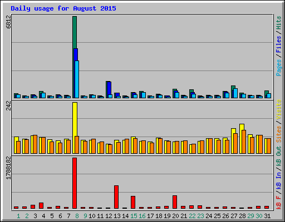Screen dimensions: 285x222
Task: Click day label 12 on the x-axis
Action: (x=109, y=216)
